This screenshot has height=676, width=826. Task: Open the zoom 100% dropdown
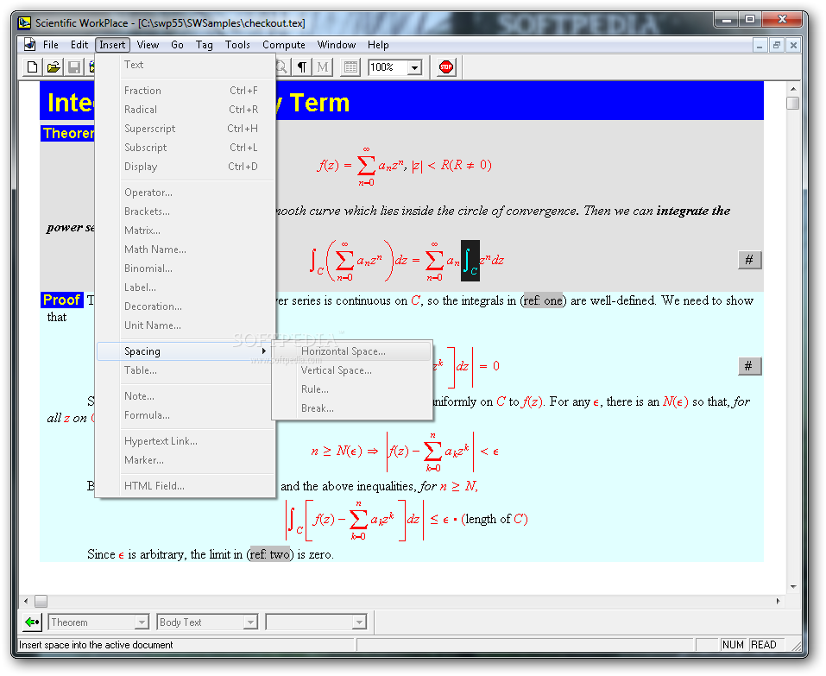click(x=415, y=67)
